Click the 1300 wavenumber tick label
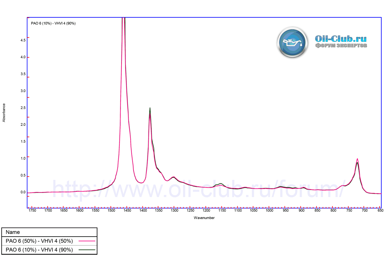Screen dimensions: 390x255 click(x=174, y=211)
